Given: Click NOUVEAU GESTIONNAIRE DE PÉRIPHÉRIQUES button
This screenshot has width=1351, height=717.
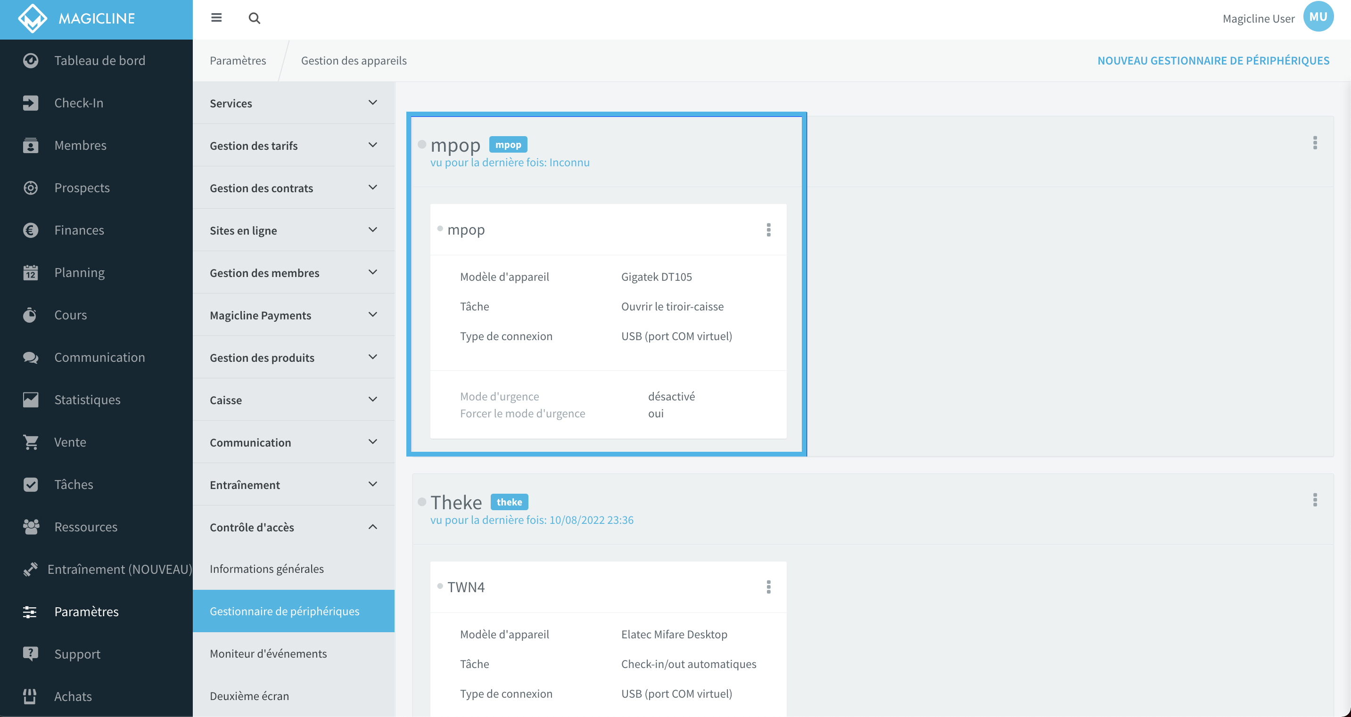Looking at the screenshot, I should click(1212, 60).
